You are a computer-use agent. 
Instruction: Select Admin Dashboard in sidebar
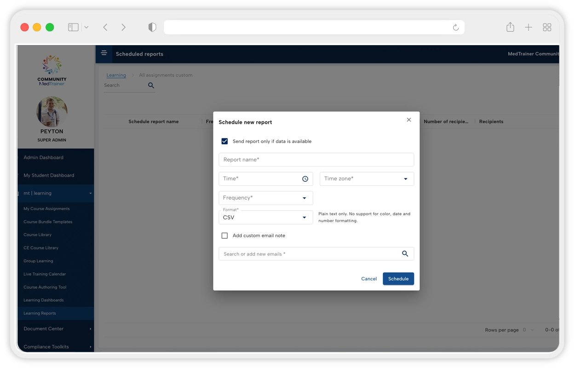tap(44, 157)
